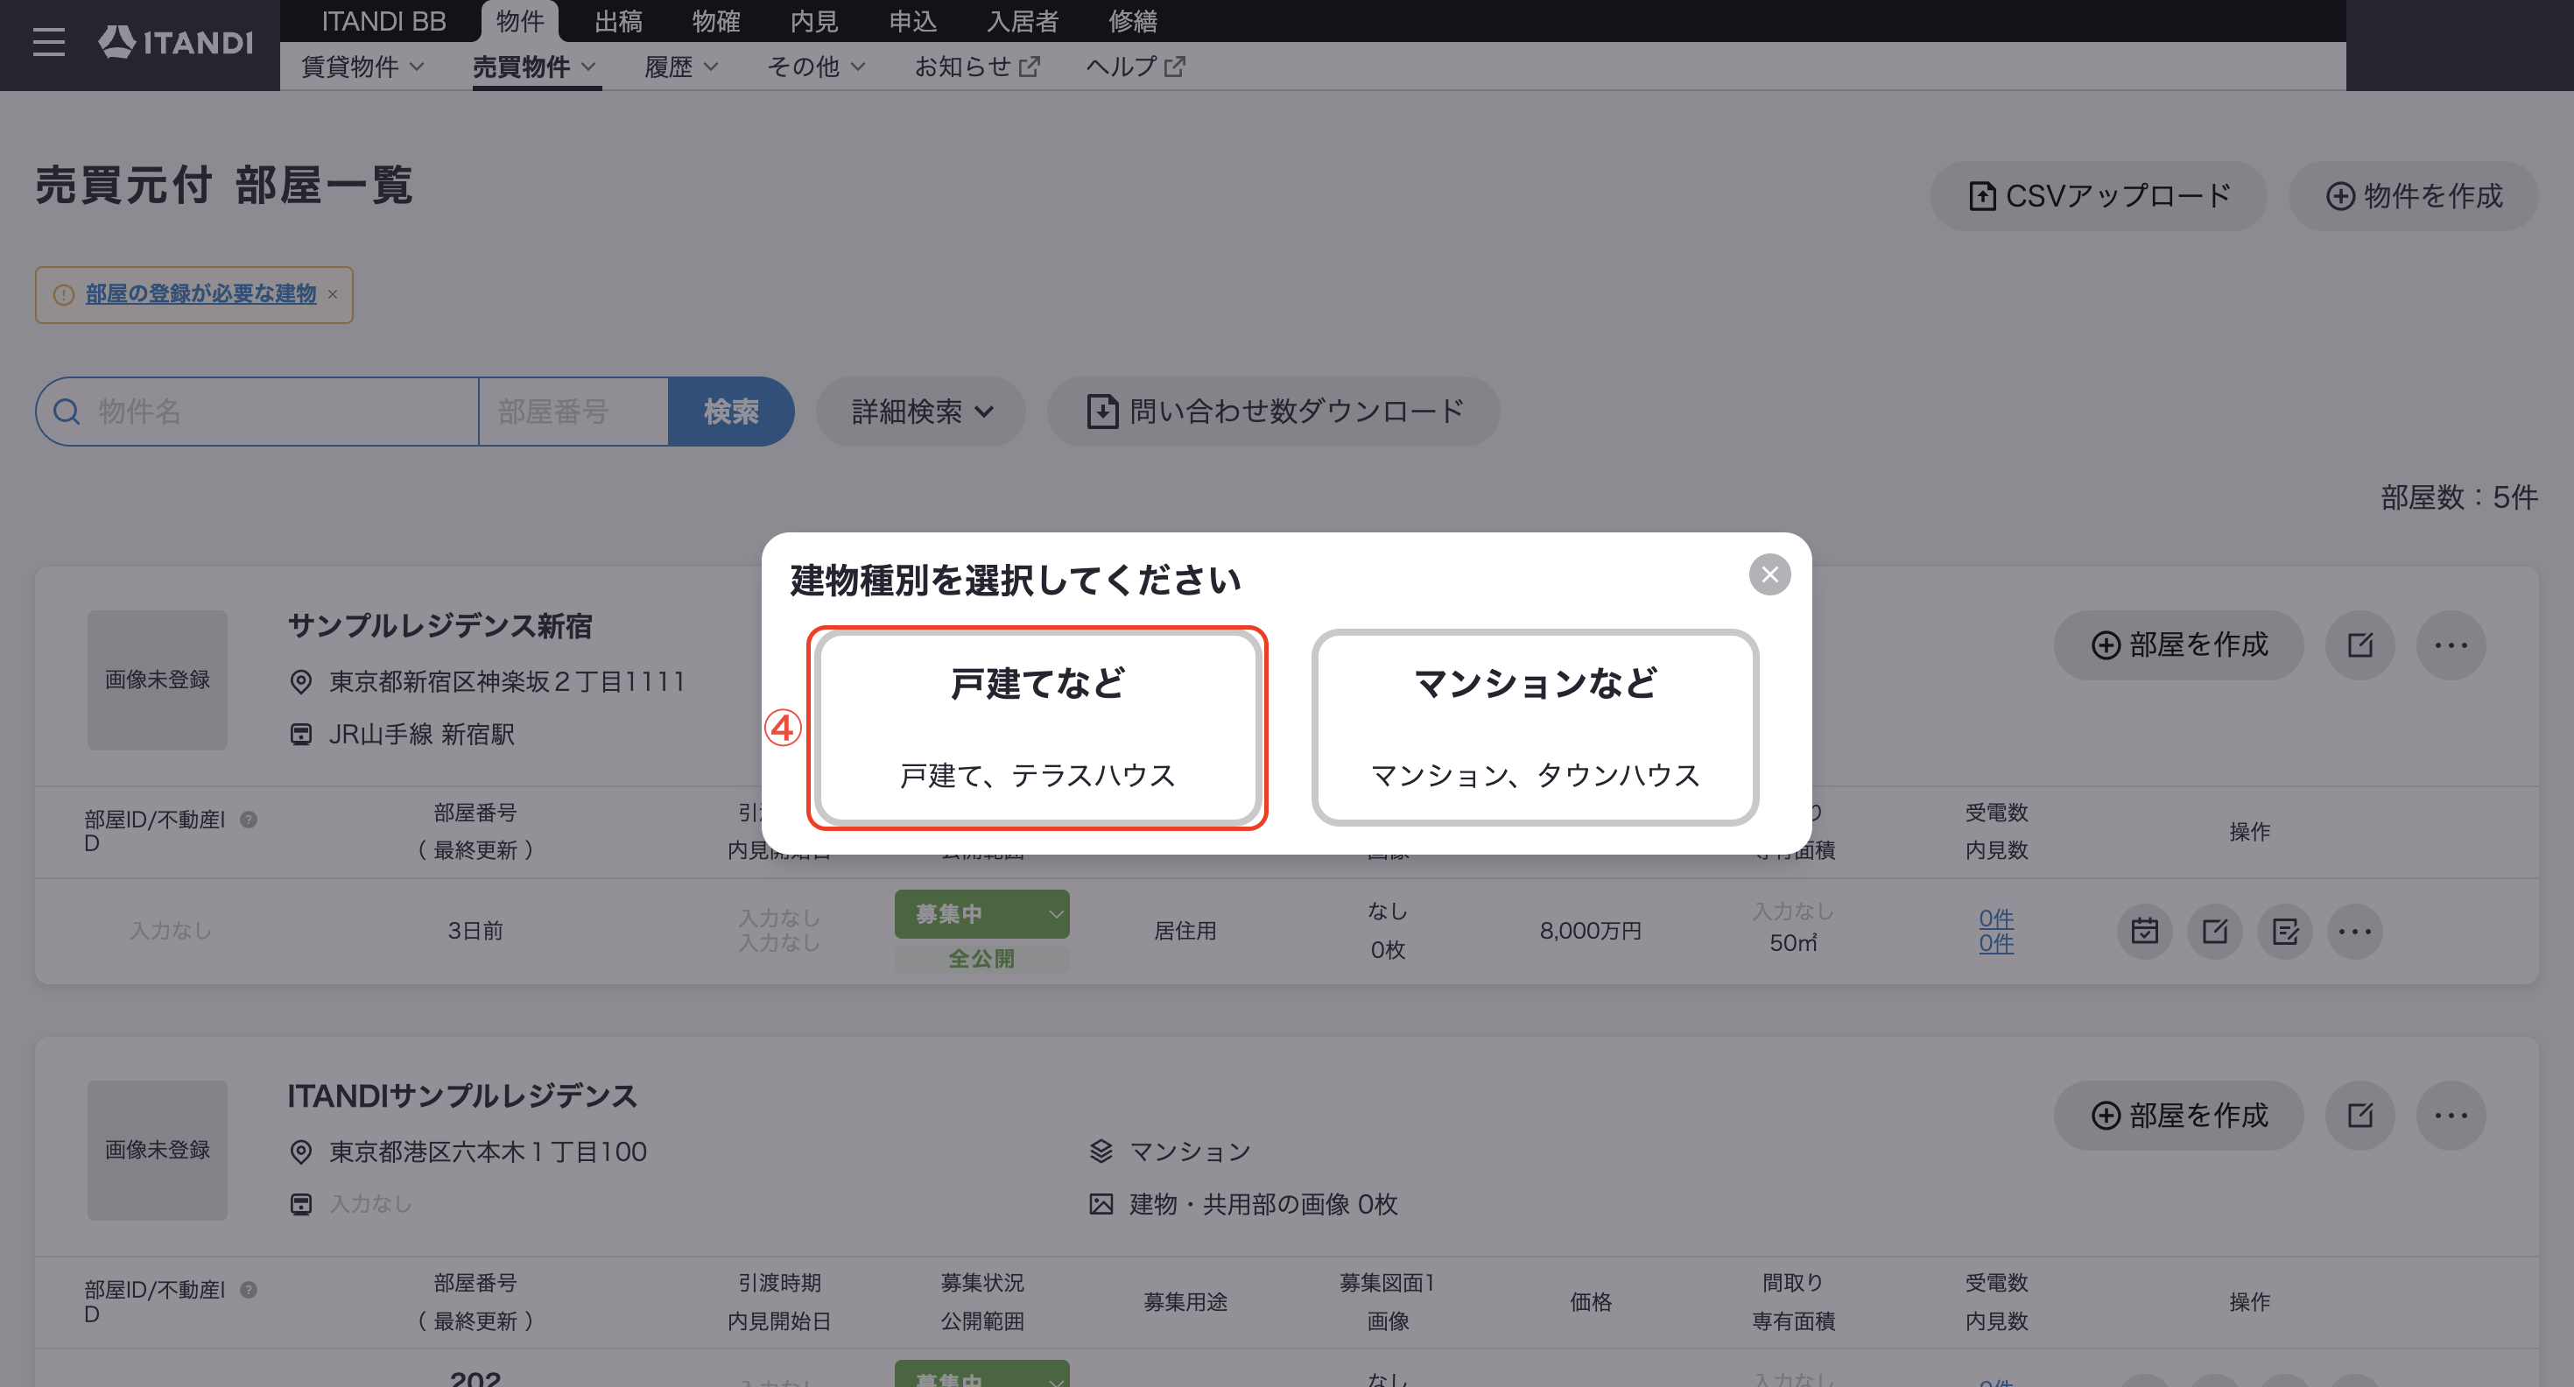Click the ITANDI logo
The image size is (2574, 1387).
[175, 42]
